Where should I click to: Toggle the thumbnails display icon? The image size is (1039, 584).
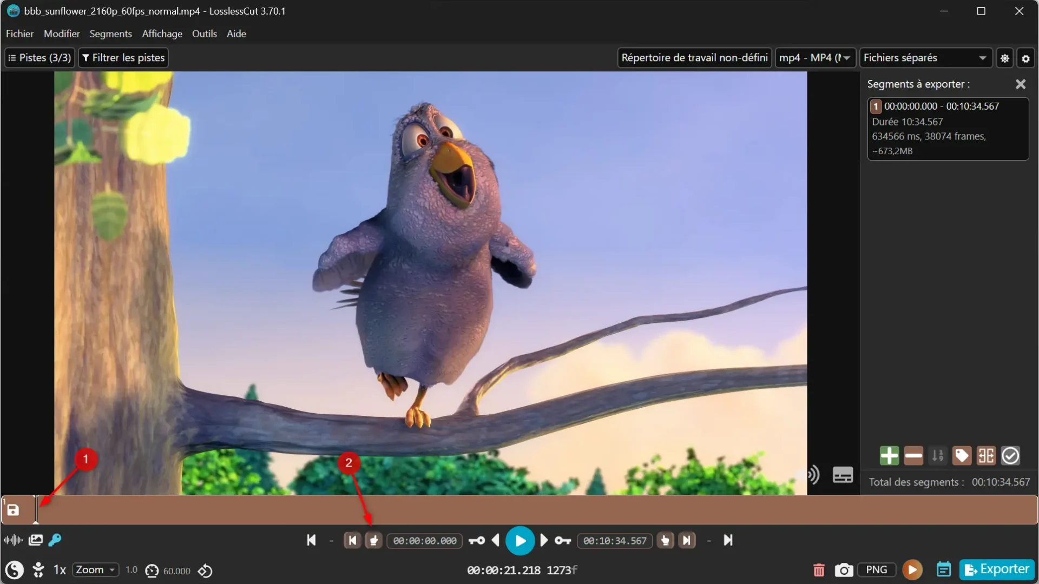[x=36, y=540]
